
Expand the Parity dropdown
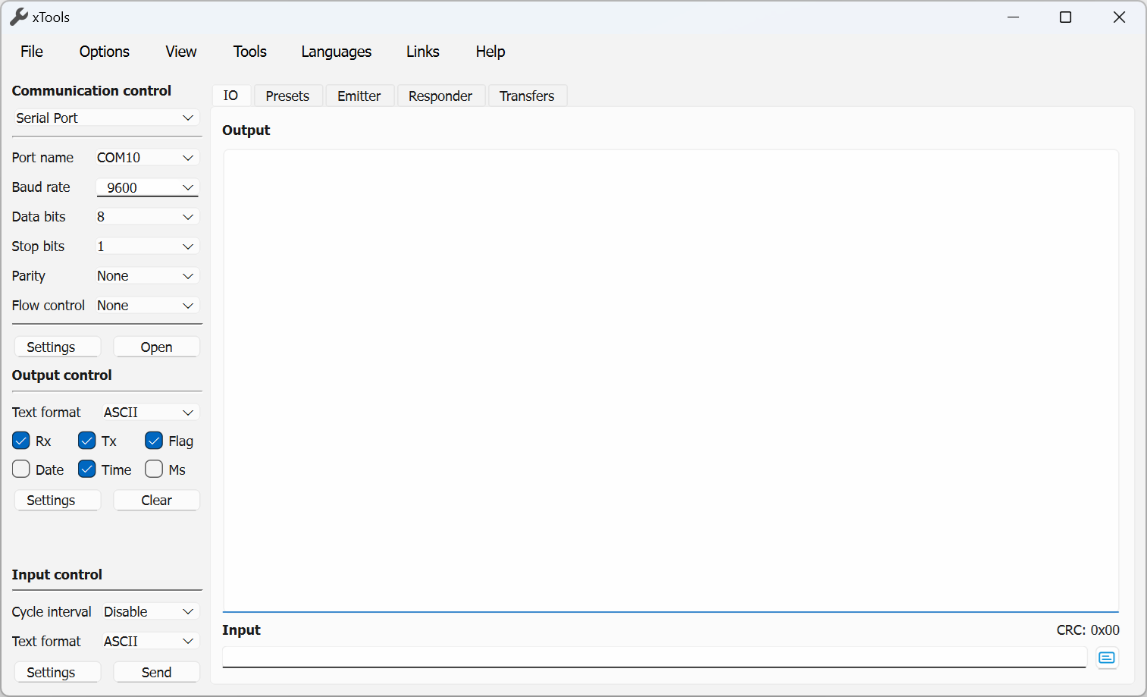click(147, 276)
